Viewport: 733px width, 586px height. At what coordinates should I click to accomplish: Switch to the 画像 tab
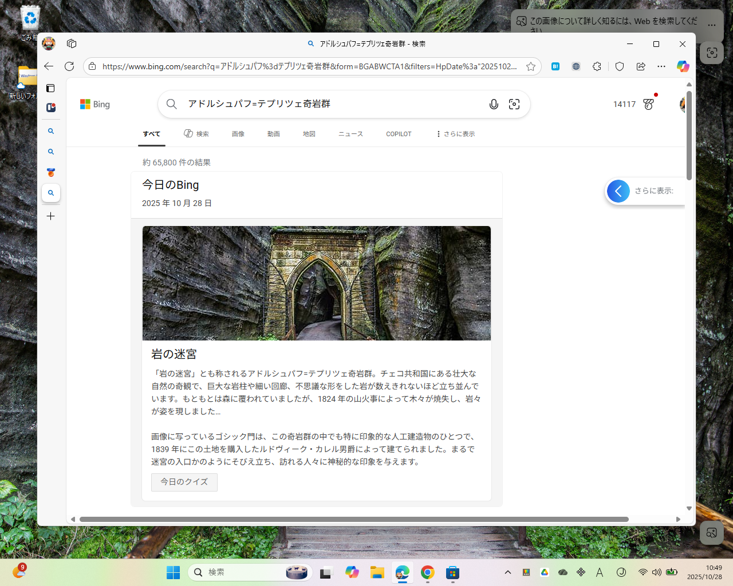click(238, 134)
